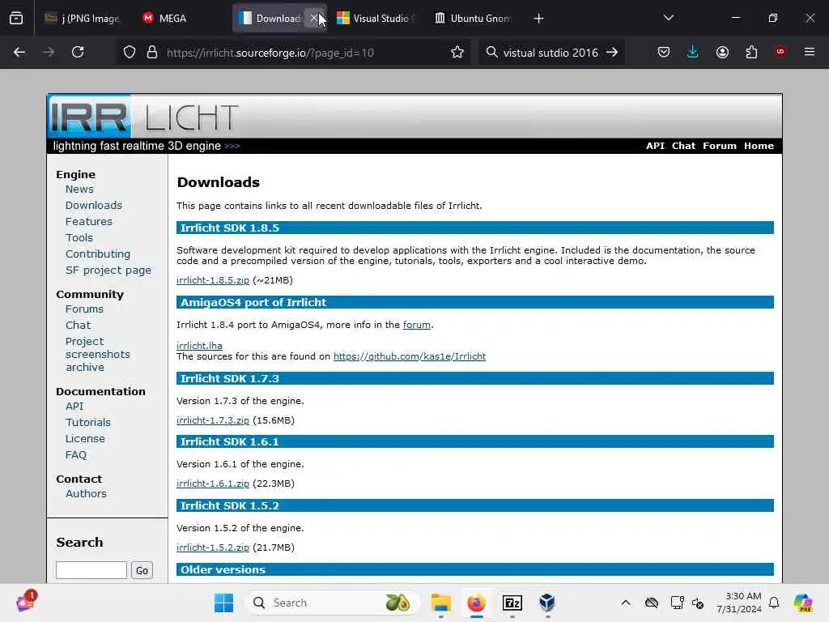The width and height of the screenshot is (829, 622).
Task: Open the Downloads panel icon
Action: point(693,52)
